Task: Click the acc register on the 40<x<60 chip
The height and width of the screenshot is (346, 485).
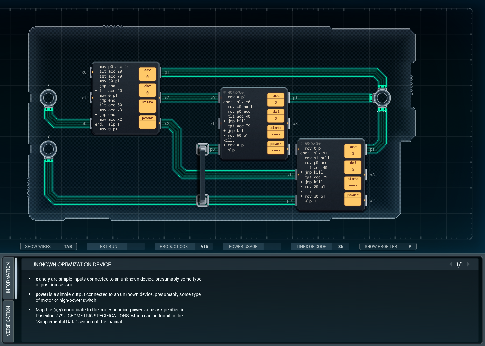Action: 276,99
